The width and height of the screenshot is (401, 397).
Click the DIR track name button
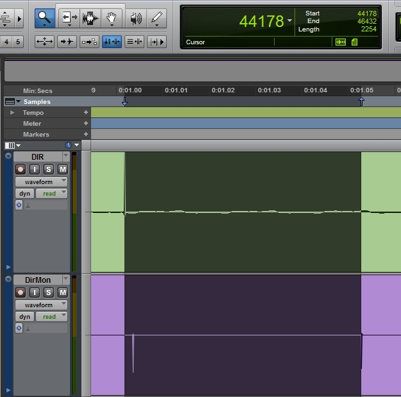(x=37, y=157)
